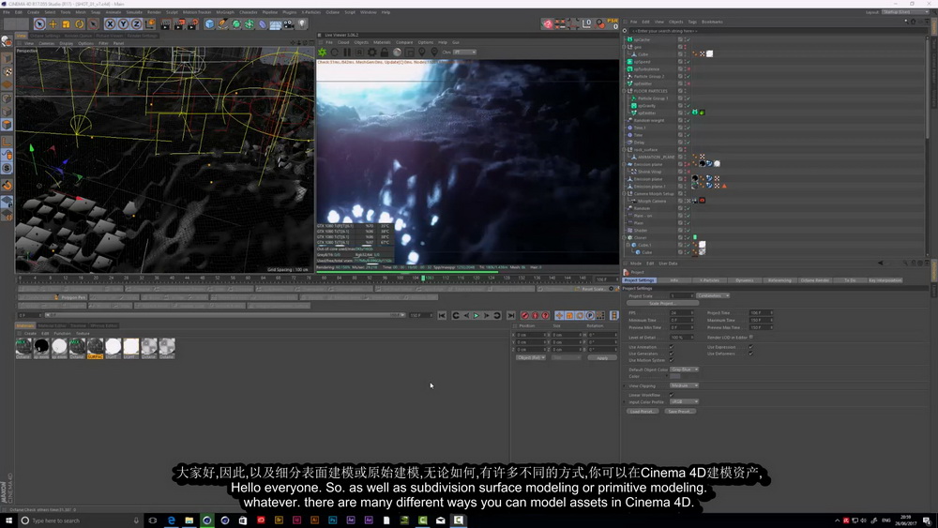Screen dimensions: 938x528
Task: Select the Live Selection arrow tool
Action: 39,24
